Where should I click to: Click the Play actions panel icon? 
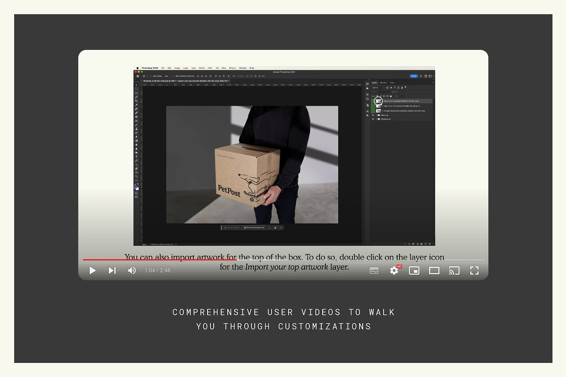pyautogui.click(x=367, y=88)
